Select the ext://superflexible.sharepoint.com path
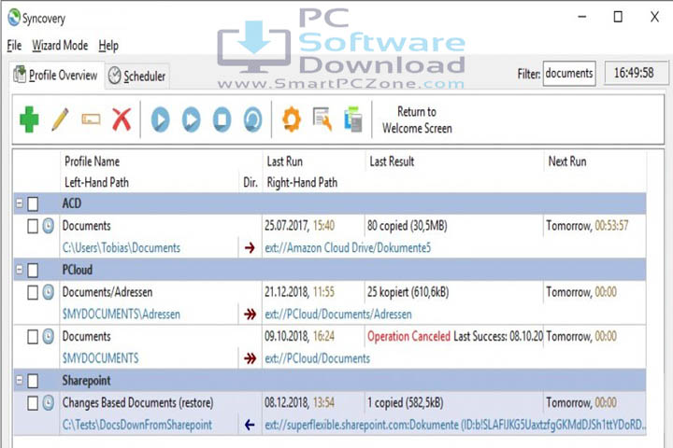Image resolution: width=673 pixels, height=448 pixels. click(x=455, y=425)
